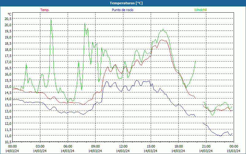
Task: Click the 13,5 y-axis value
Action: tap(8, 105)
